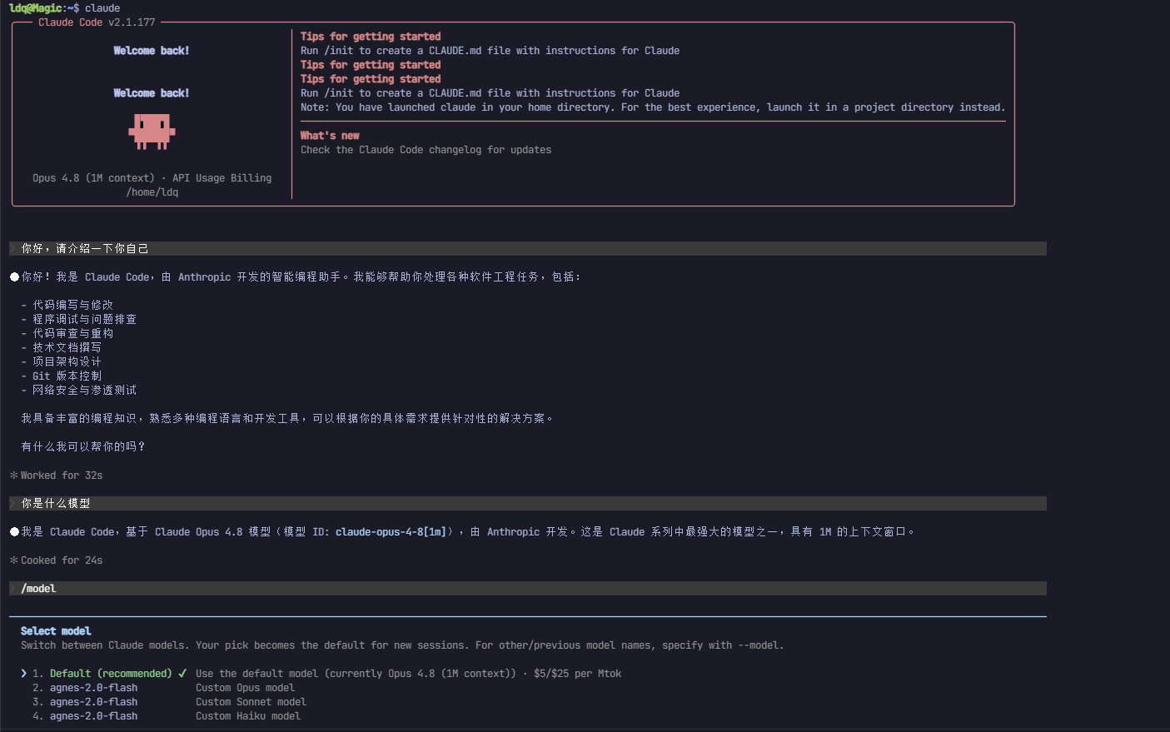Click the "Switch between Claude models" description
Image resolution: width=1170 pixels, height=732 pixels.
[402, 645]
